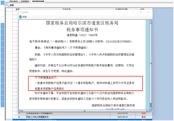174x121 pixels.
Task: Click the taxpayer ID 230102DZSWJCSYBNSR
Action: [118, 42]
